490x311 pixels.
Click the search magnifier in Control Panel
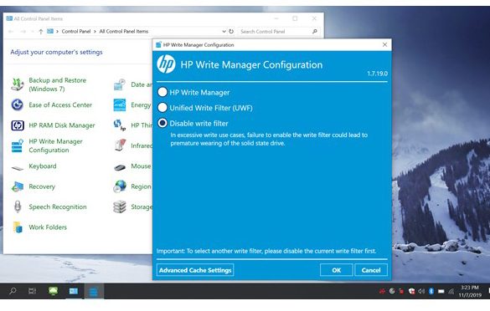[x=315, y=31]
